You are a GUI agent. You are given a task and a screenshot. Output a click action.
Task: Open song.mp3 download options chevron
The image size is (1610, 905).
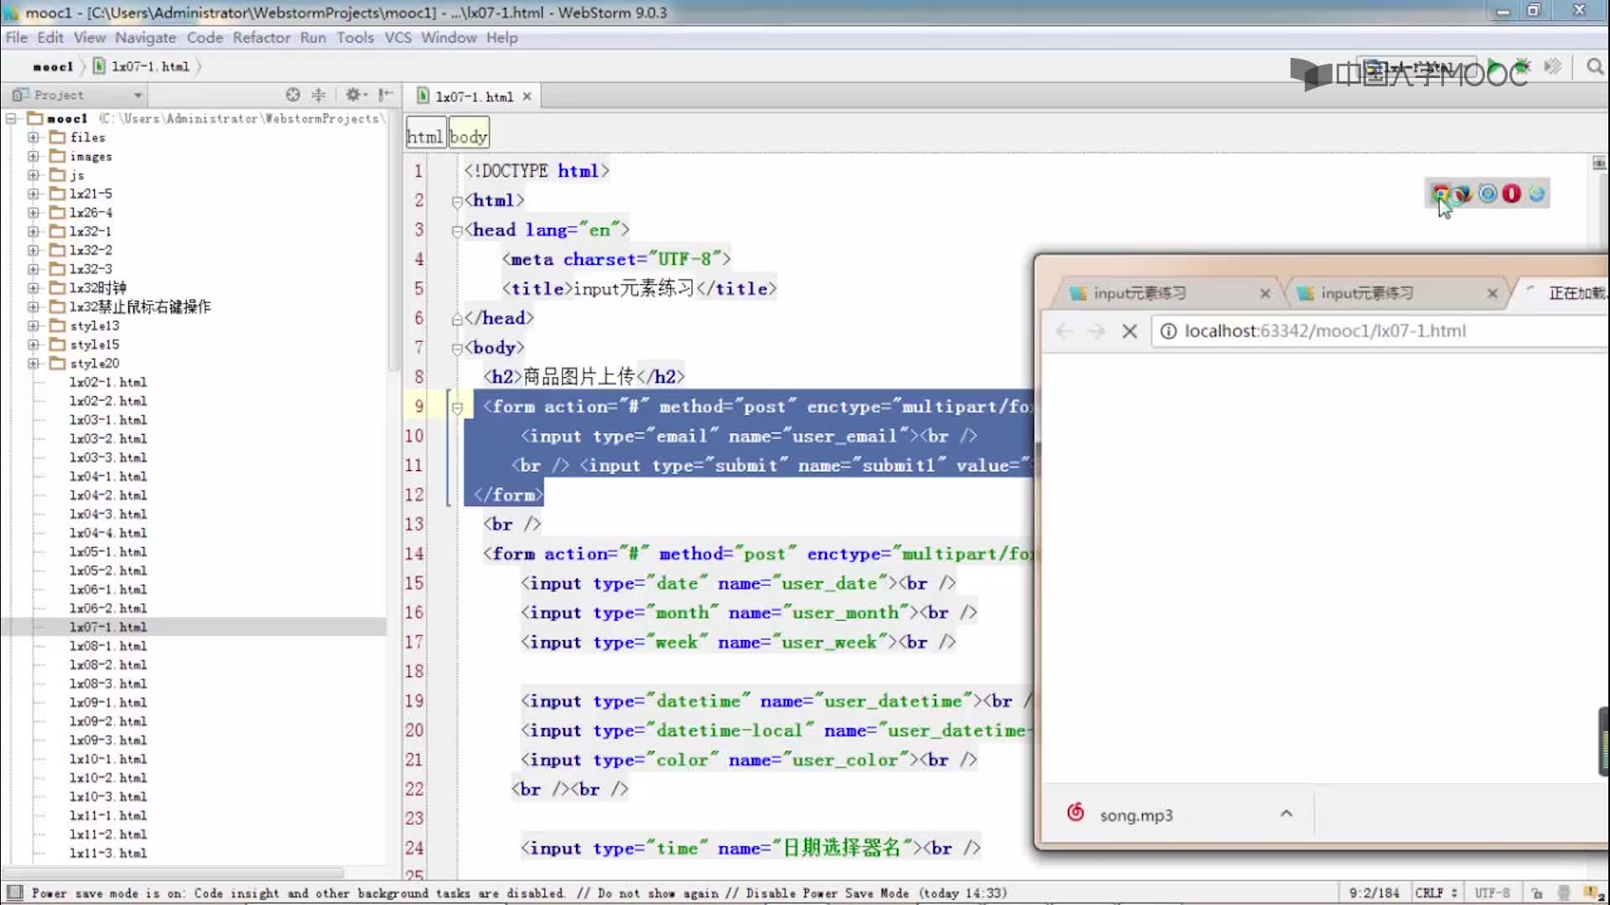pyautogui.click(x=1286, y=814)
